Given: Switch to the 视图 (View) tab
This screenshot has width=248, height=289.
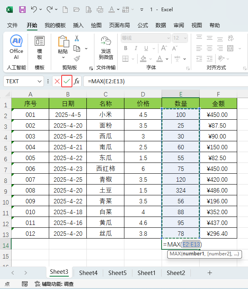Looking at the screenshot, I should (x=196, y=25).
